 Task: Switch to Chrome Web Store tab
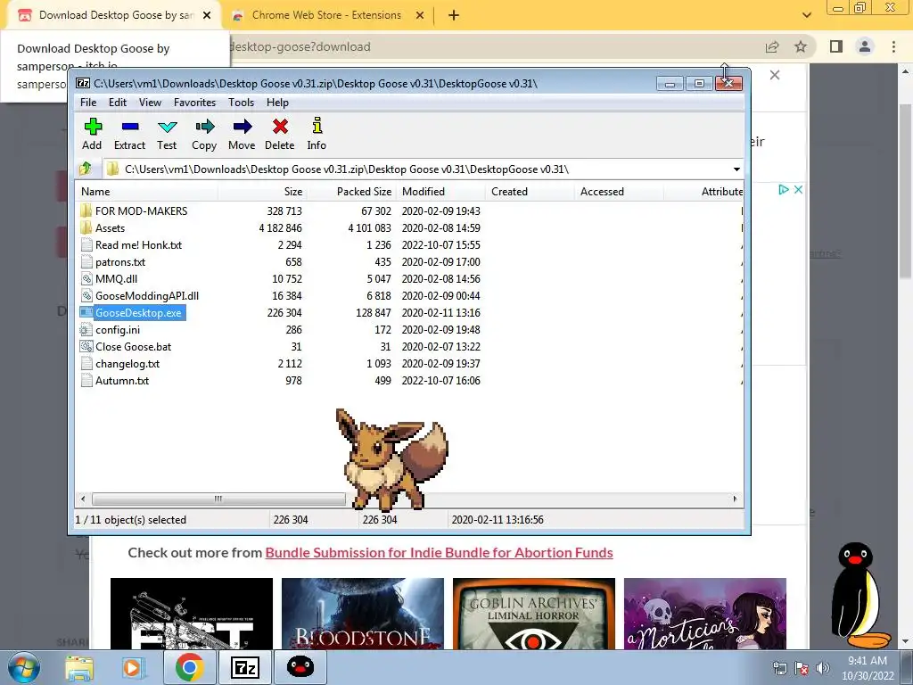pyautogui.click(x=326, y=15)
